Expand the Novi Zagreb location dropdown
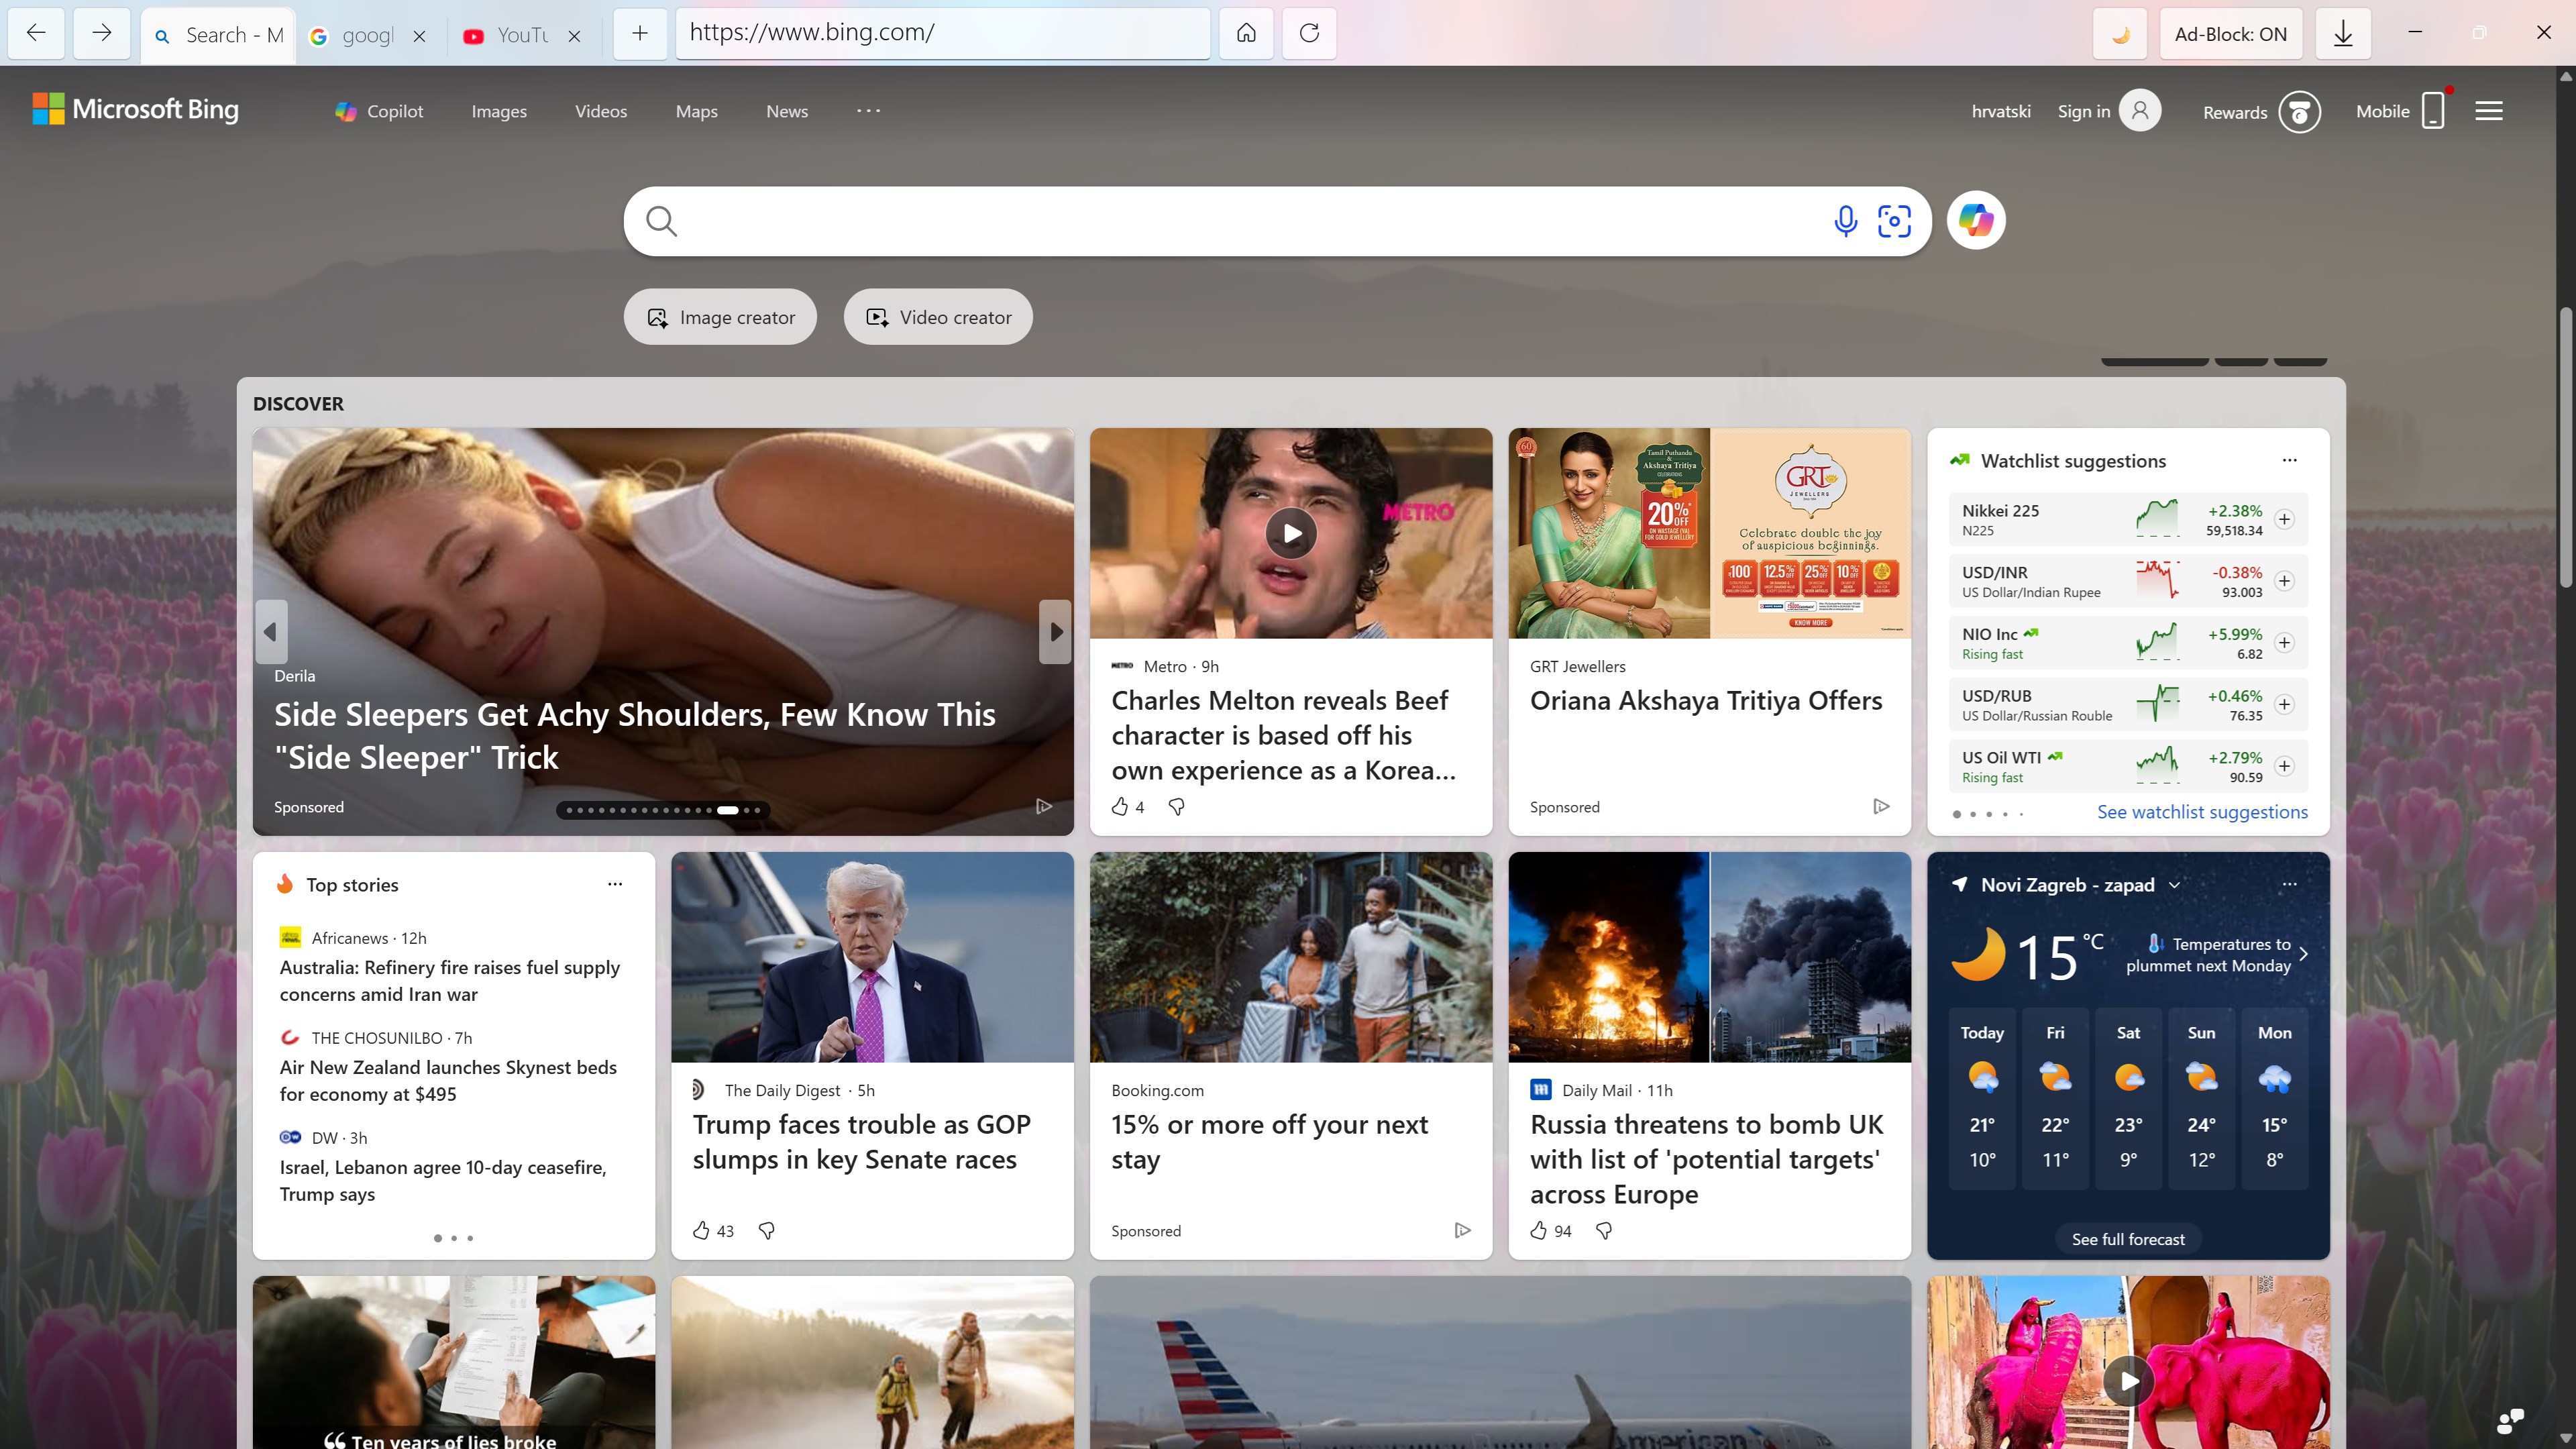Screen dimensions: 2576x1449 click(2174, 885)
